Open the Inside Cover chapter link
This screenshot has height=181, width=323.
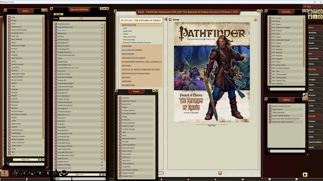point(127,31)
